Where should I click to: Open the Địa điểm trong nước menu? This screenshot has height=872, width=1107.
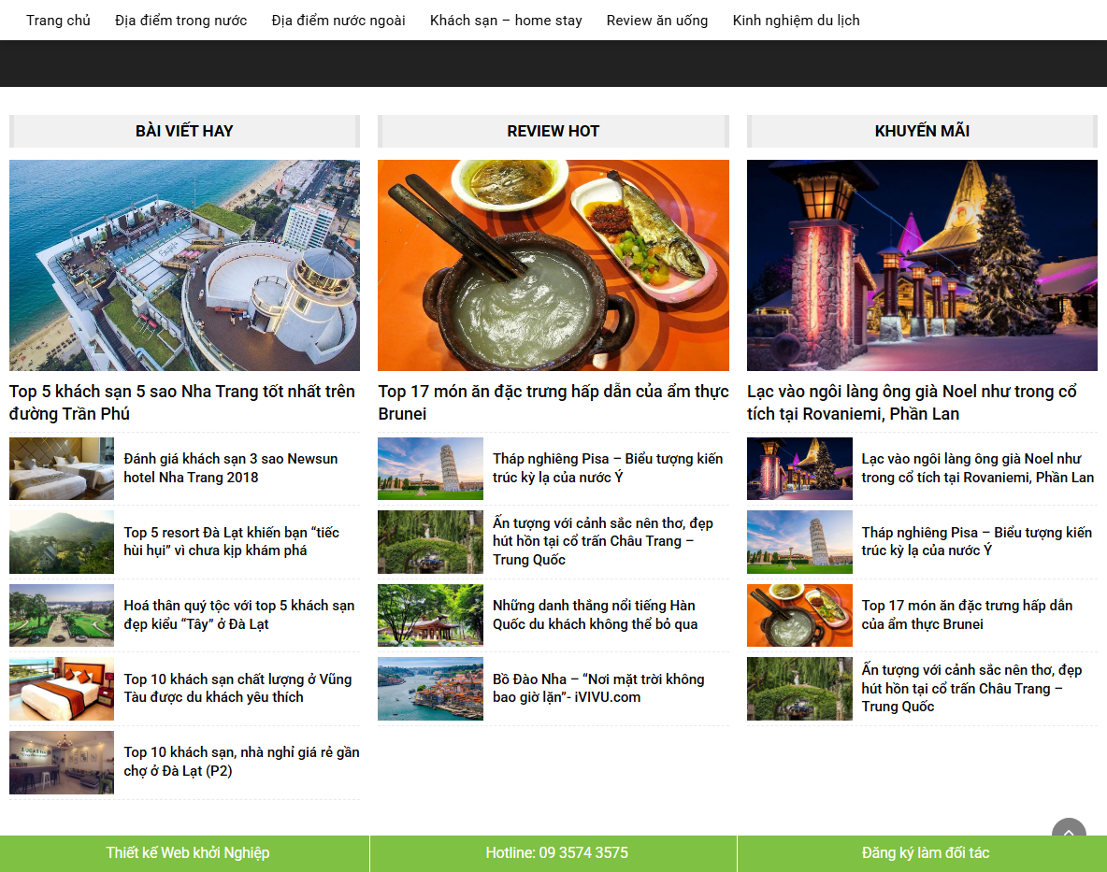(x=180, y=20)
